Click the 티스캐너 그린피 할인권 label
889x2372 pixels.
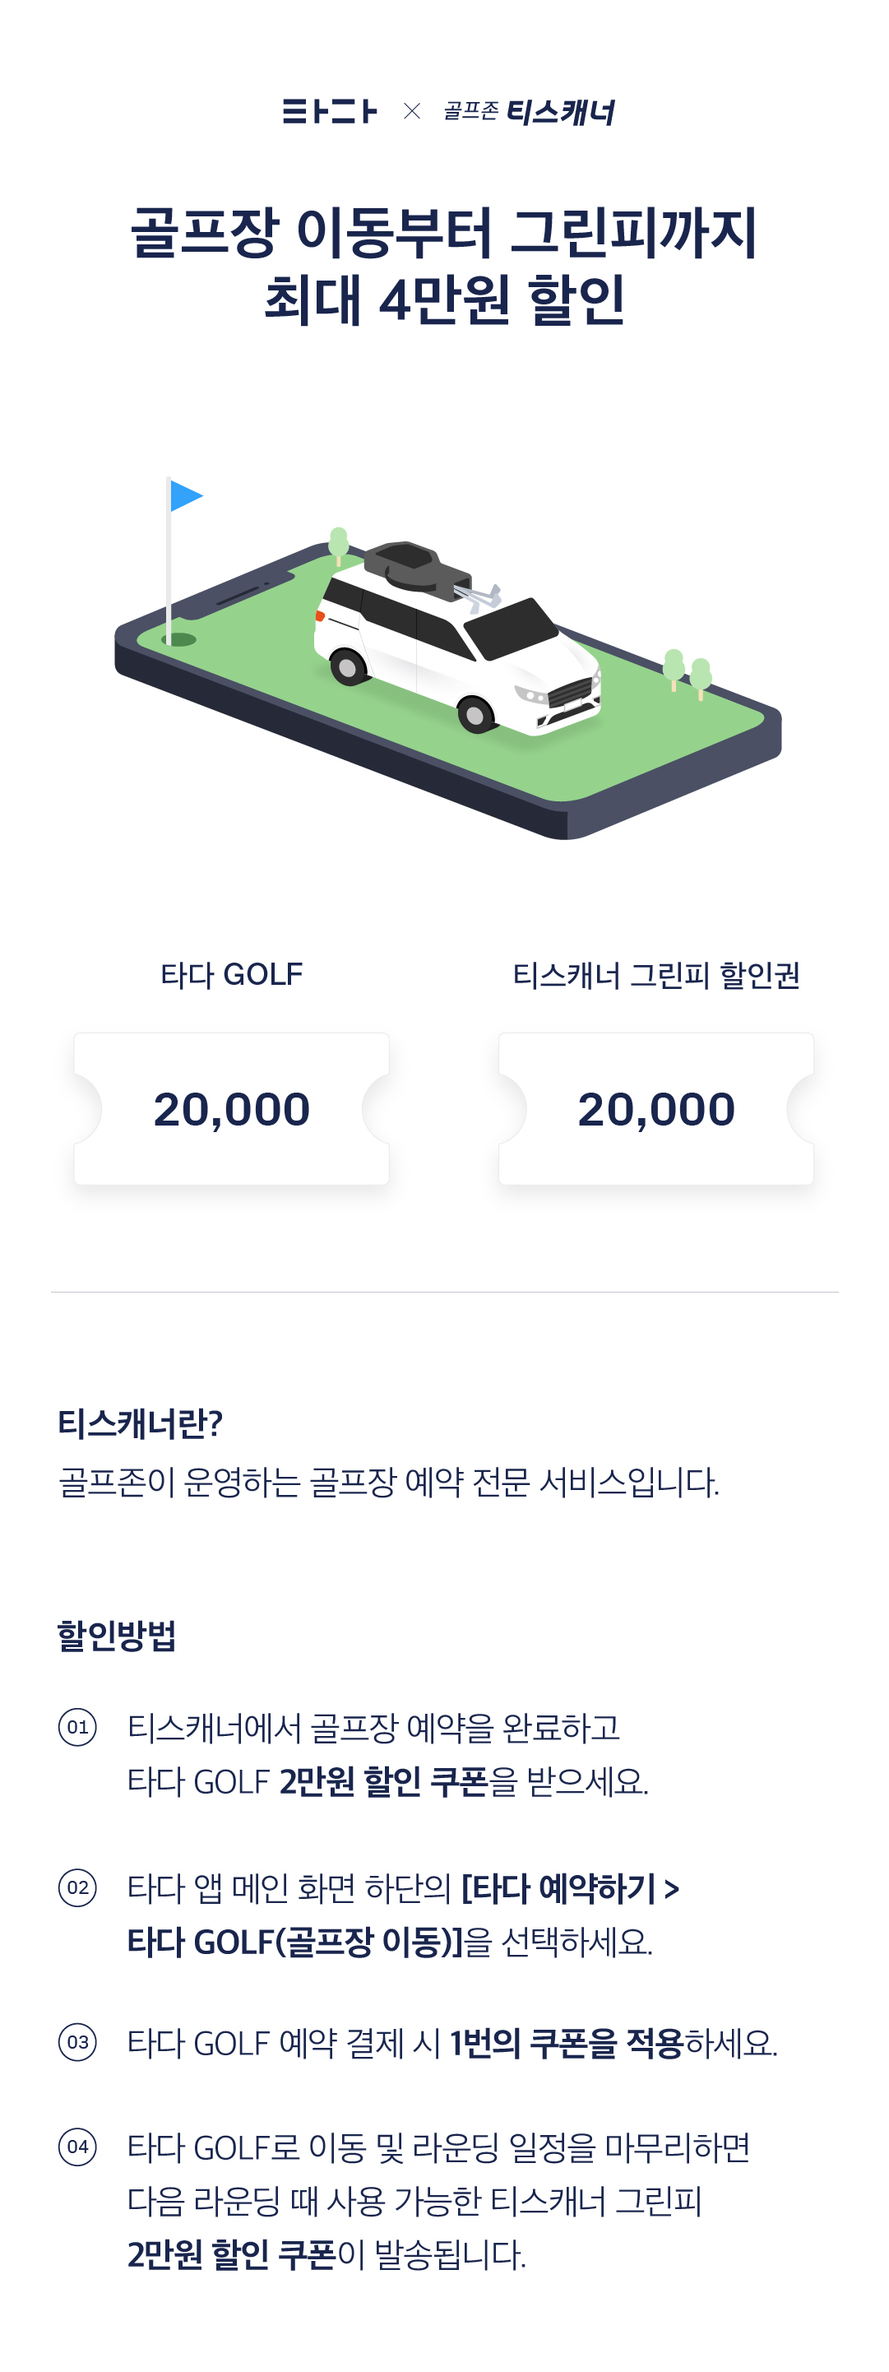pos(656,975)
